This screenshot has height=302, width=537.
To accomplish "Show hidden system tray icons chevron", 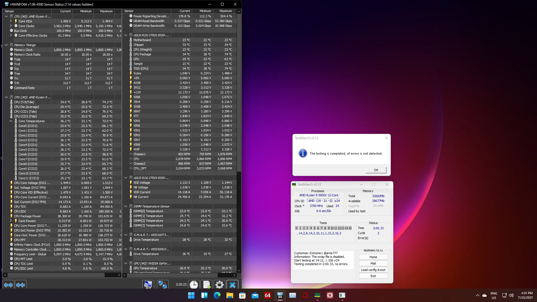I will (477, 295).
